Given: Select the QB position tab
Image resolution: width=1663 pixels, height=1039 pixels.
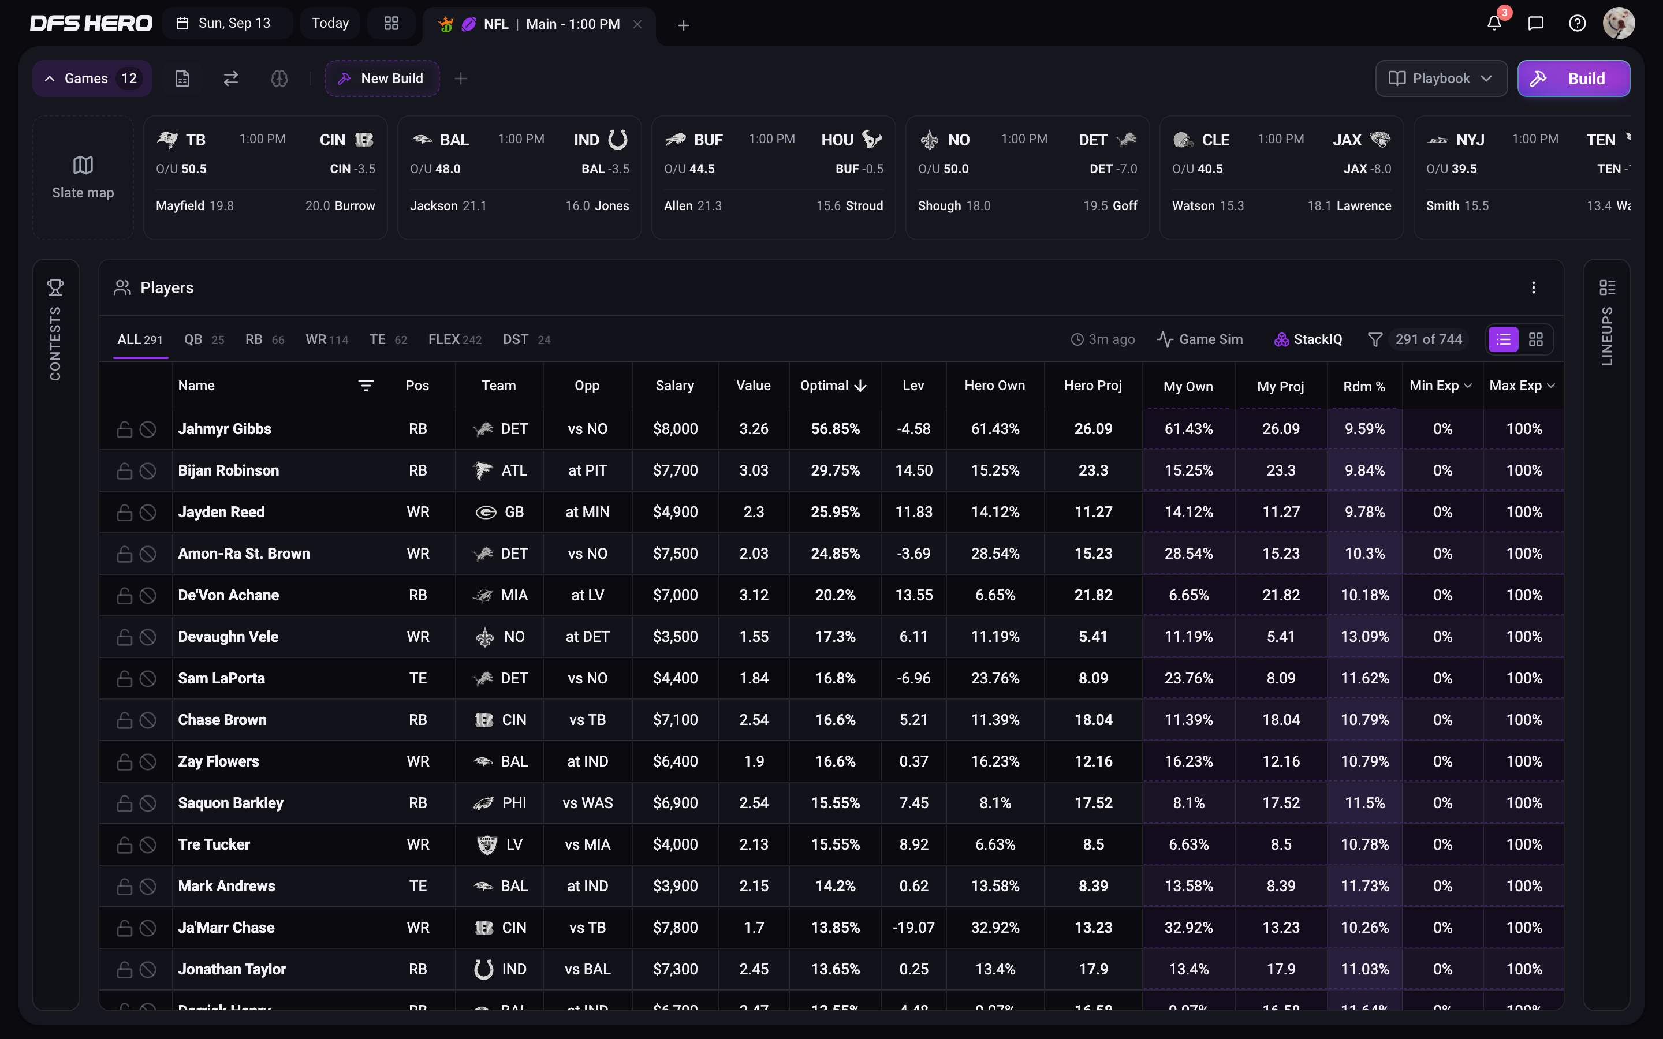Looking at the screenshot, I should (204, 339).
